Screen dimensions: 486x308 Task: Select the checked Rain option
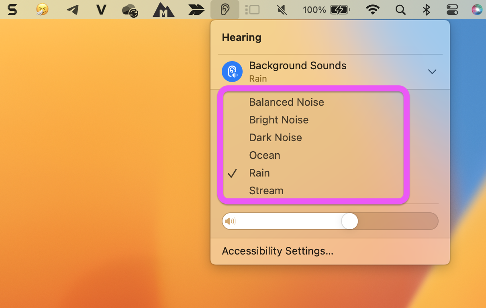pos(259,173)
